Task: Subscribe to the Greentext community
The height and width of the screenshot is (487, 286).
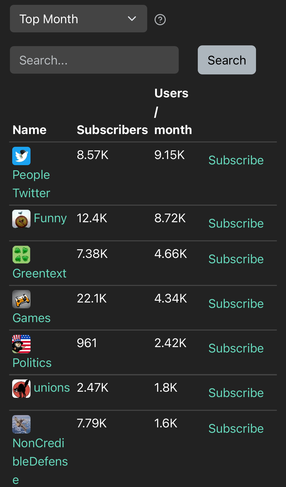Action: pos(236,259)
